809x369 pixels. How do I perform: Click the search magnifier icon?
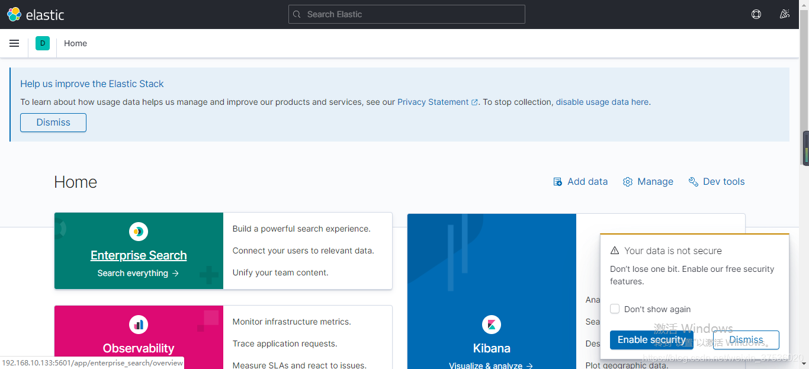tap(298, 14)
